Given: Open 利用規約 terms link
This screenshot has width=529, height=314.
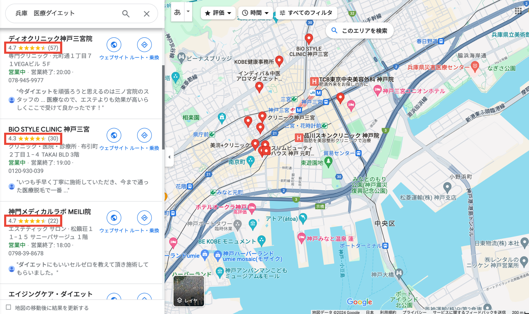Looking at the screenshot, I should pos(388,312).
